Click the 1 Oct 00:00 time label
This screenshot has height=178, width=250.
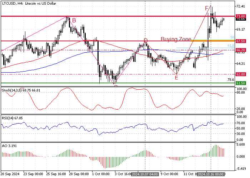click(x=101, y=174)
